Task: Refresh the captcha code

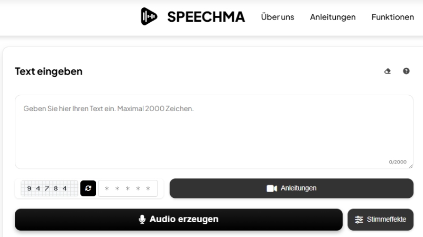Action: (88, 188)
